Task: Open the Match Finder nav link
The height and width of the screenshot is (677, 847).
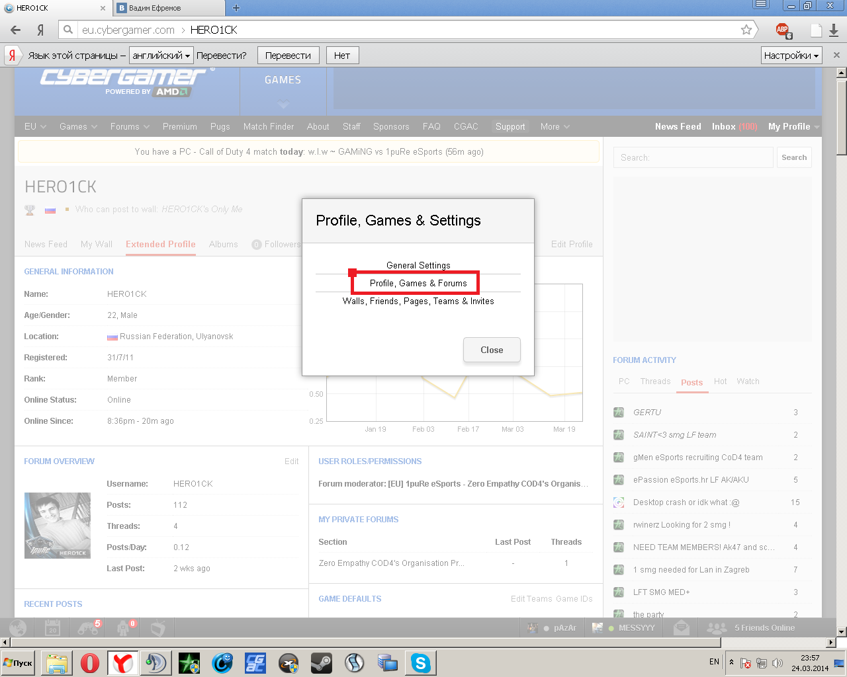Action: [269, 127]
